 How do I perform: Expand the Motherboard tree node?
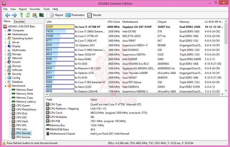click(5, 35)
